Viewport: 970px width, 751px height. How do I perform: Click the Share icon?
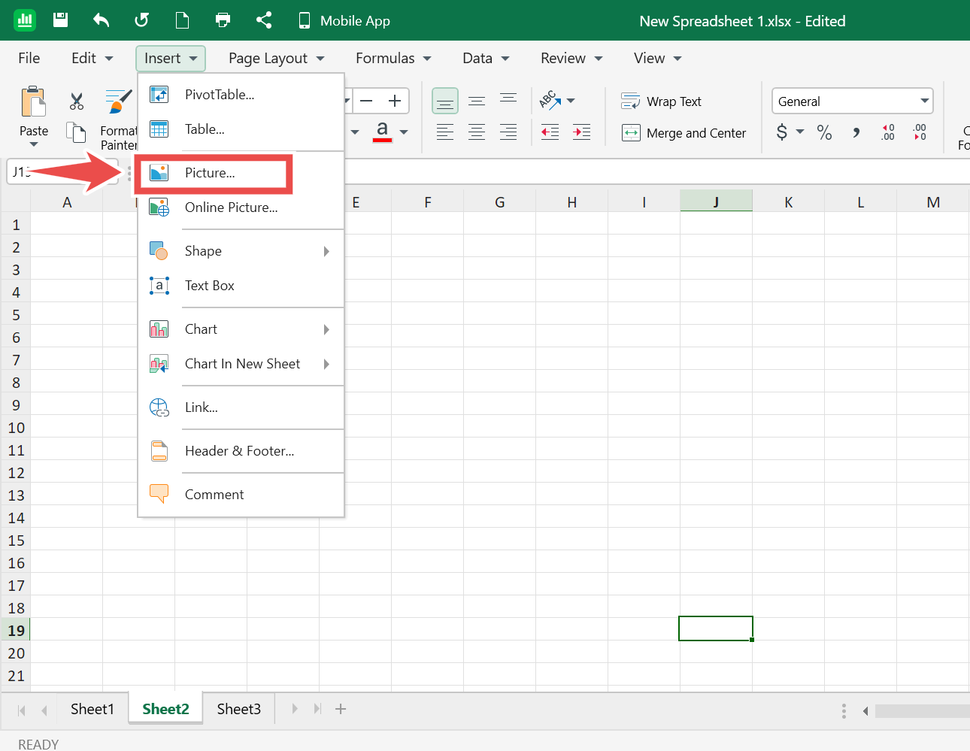pos(263,20)
